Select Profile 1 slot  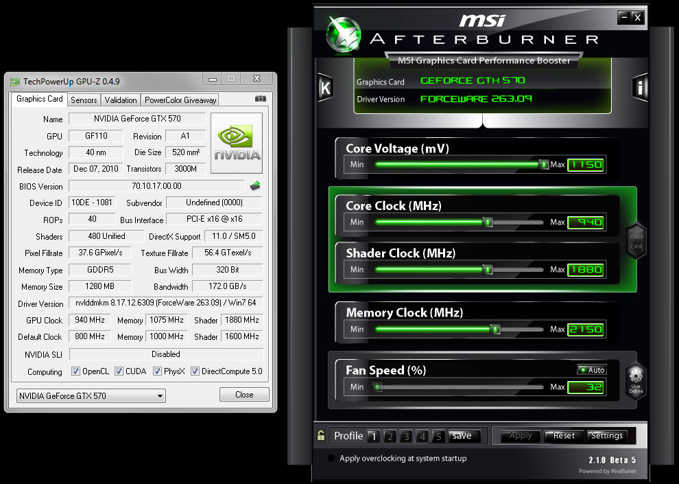(374, 436)
